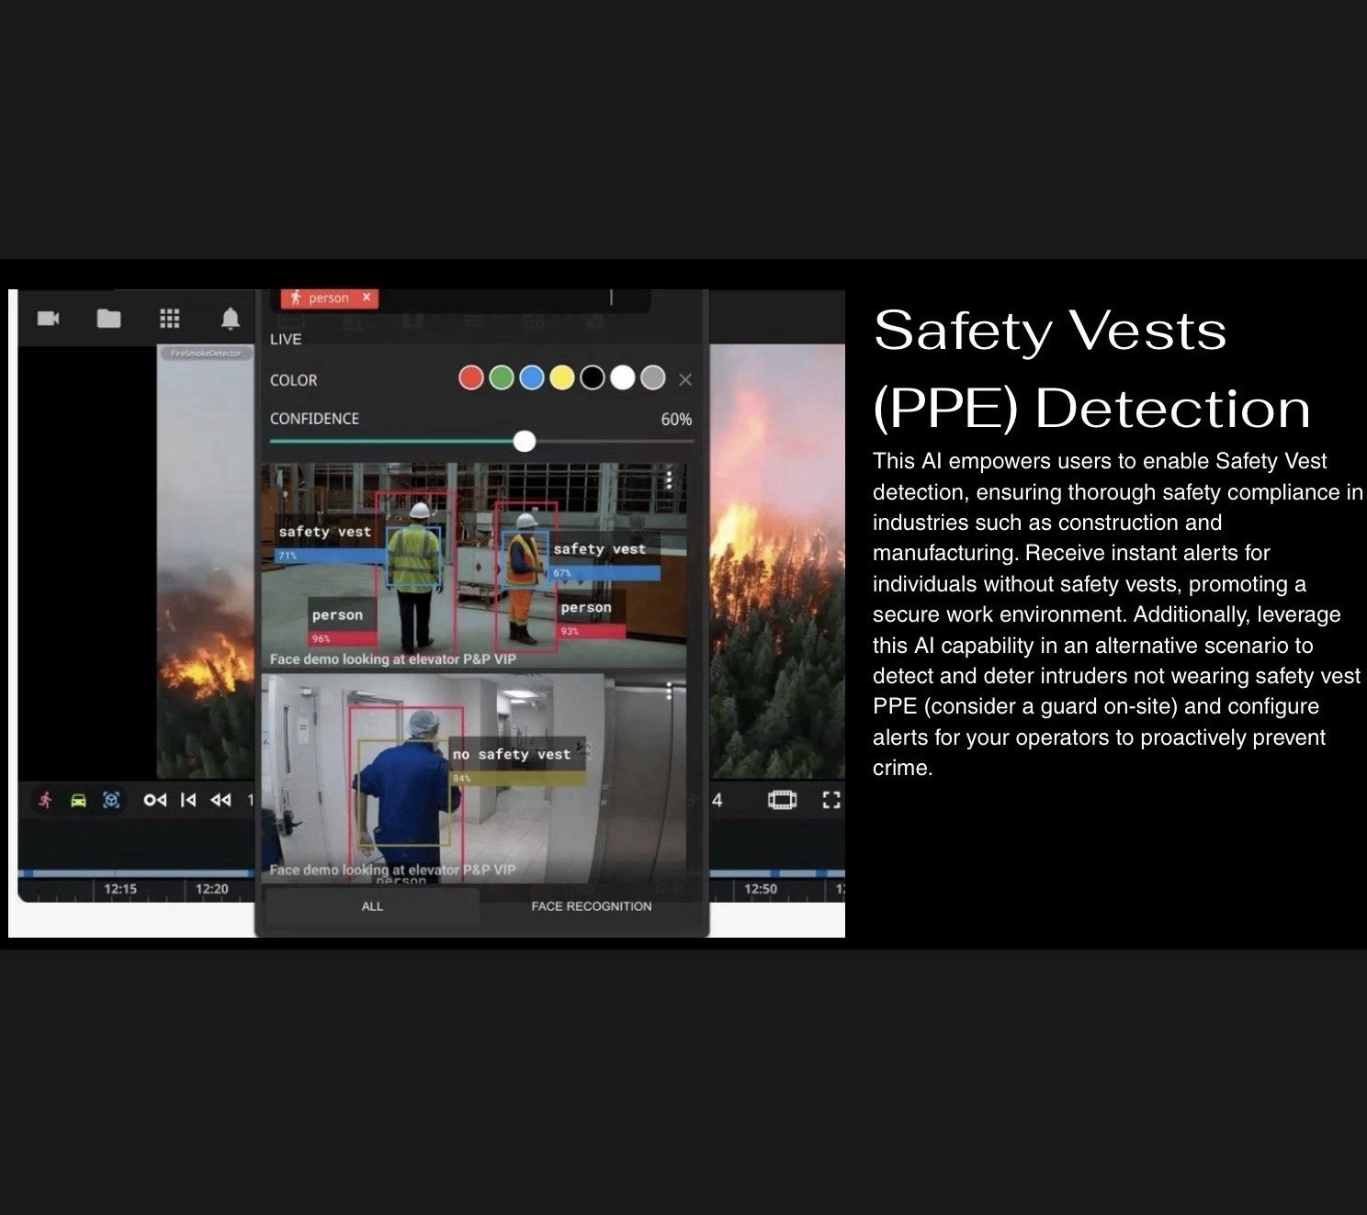The height and width of the screenshot is (1215, 1367).
Task: Open the folder icon in top toolbar
Action: pyautogui.click(x=108, y=318)
